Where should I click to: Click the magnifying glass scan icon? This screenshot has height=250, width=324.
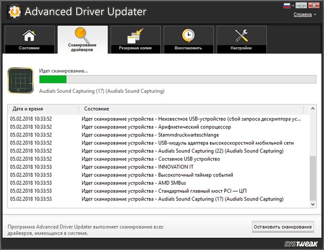click(82, 35)
